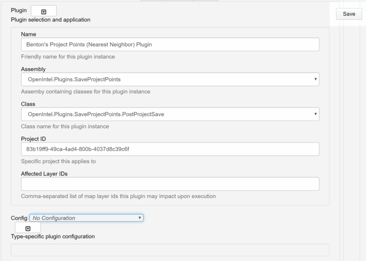Click the Config dropdown caret

140,218
